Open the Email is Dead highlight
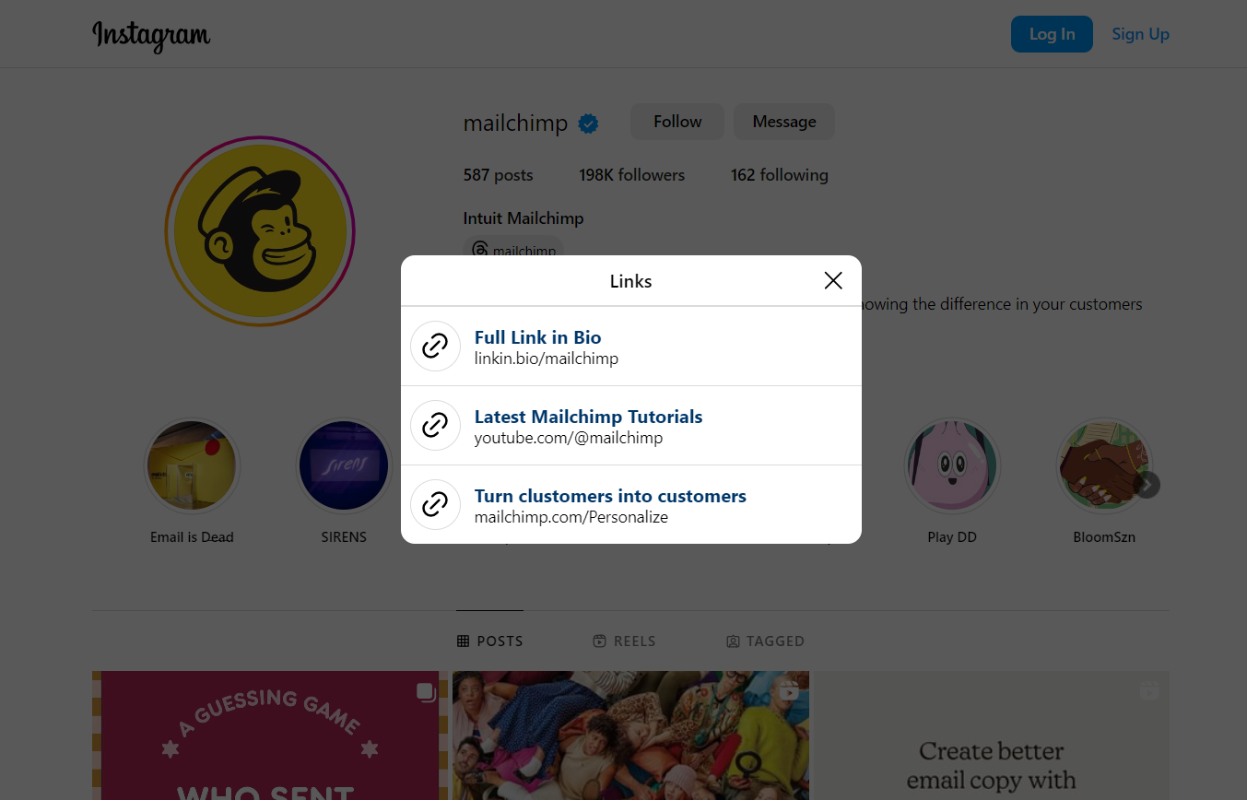The image size is (1247, 800). 192,466
